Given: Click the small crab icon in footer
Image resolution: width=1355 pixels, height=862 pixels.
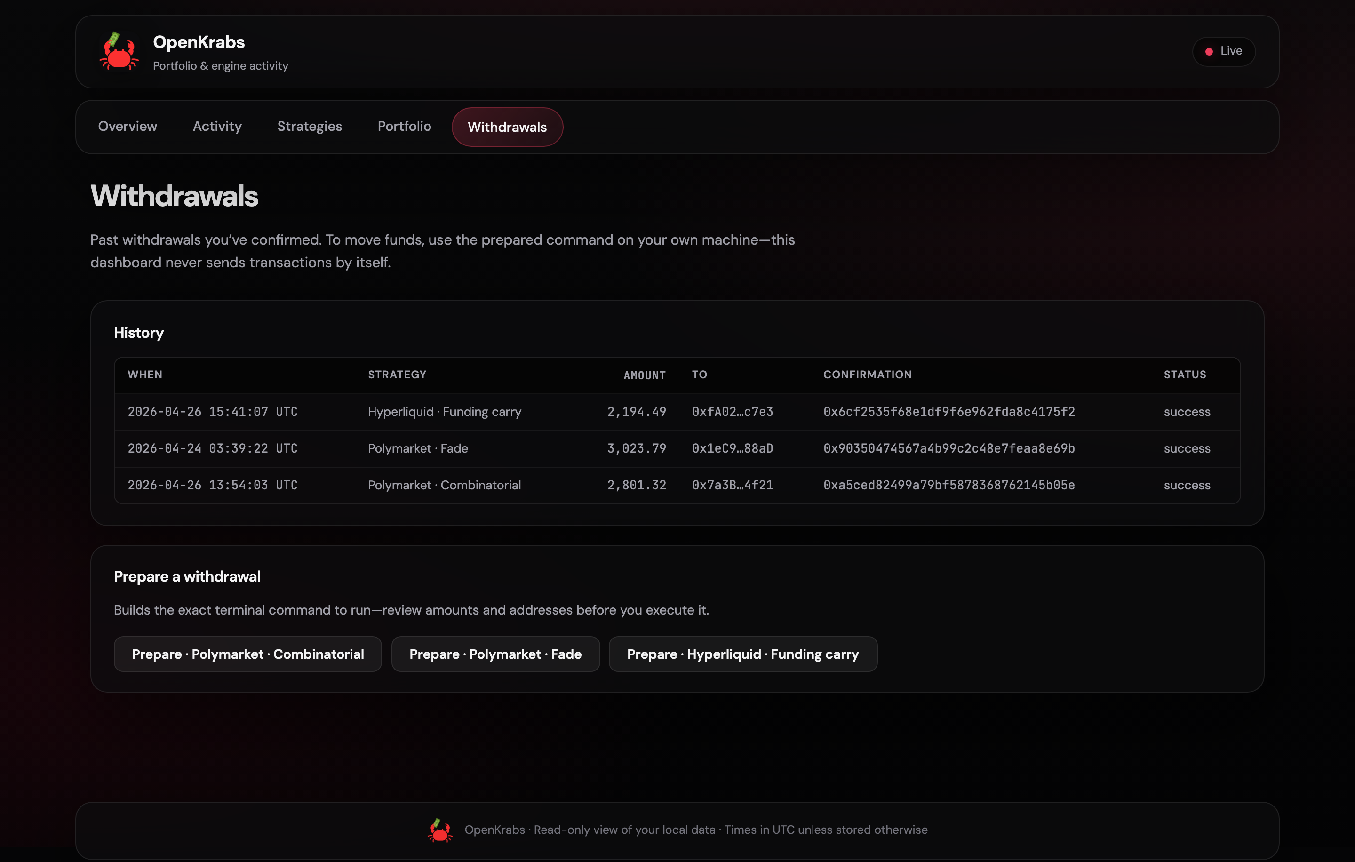Looking at the screenshot, I should [439, 830].
